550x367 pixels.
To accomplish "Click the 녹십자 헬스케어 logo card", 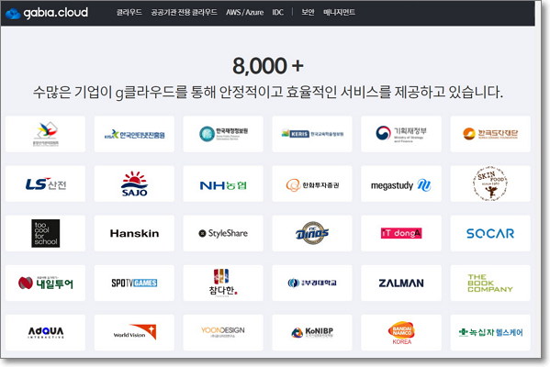I will tap(490, 332).
